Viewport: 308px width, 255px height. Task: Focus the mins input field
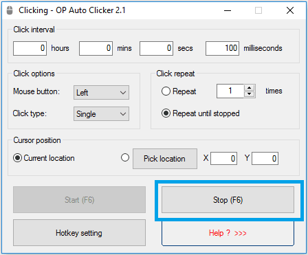tap(96, 48)
